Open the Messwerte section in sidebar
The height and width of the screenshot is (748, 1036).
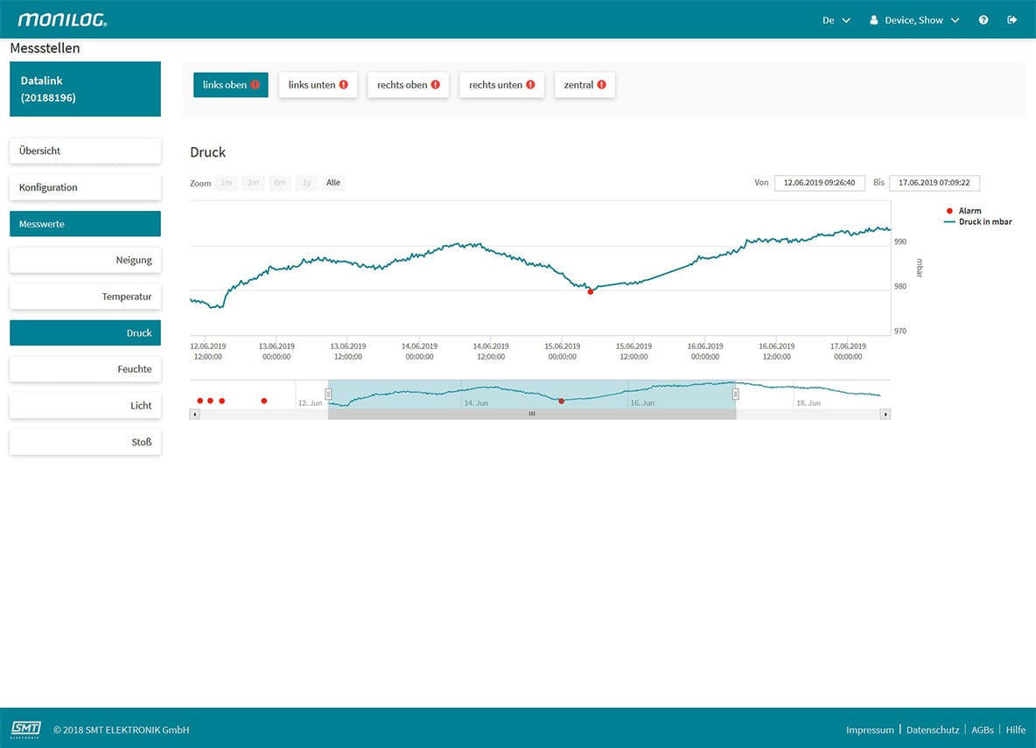85,224
